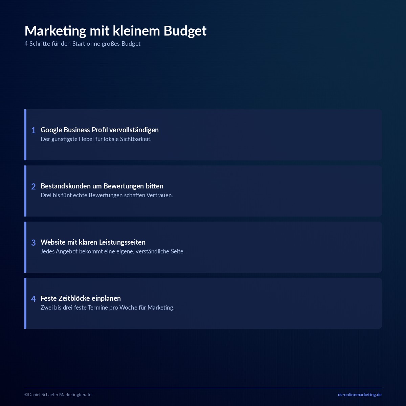Click 'Der günstigste Hebel für lokale Sichtbarkeit.'
Image resolution: width=406 pixels, height=406 pixels.
click(x=96, y=139)
